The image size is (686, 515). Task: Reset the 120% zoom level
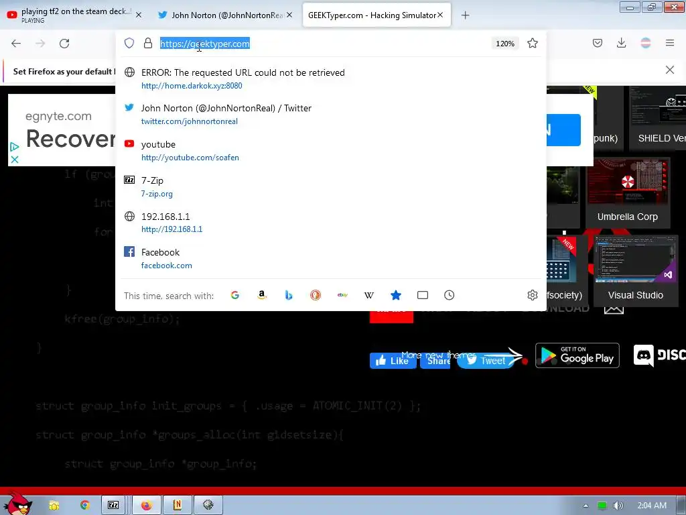coord(505,44)
